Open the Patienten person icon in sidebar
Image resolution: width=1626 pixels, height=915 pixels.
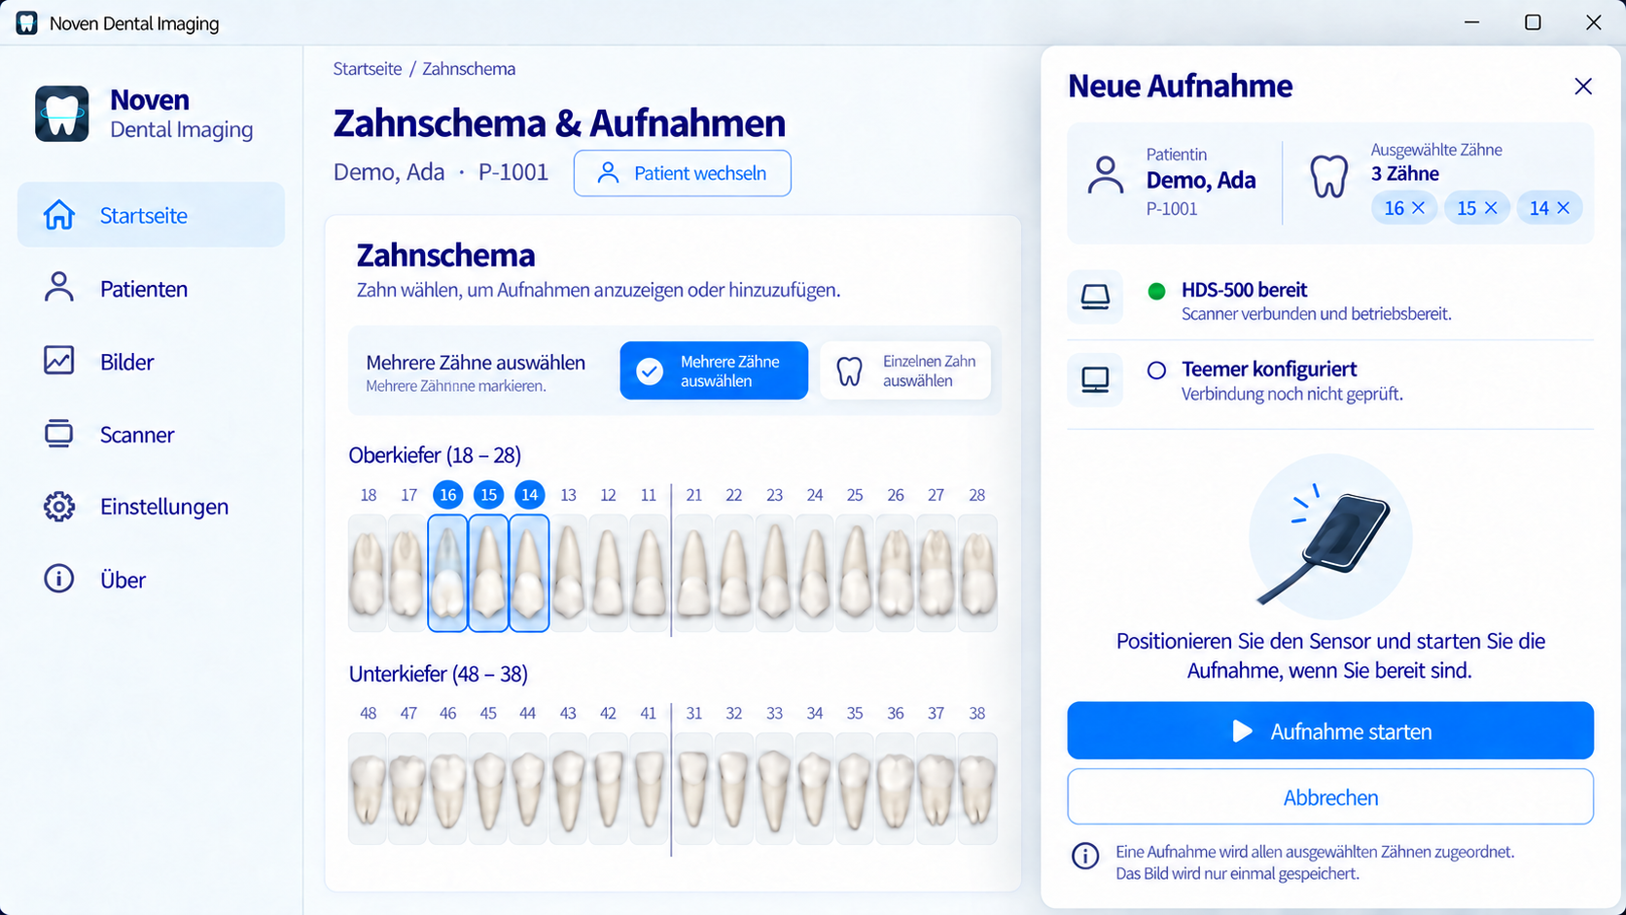pos(59,288)
